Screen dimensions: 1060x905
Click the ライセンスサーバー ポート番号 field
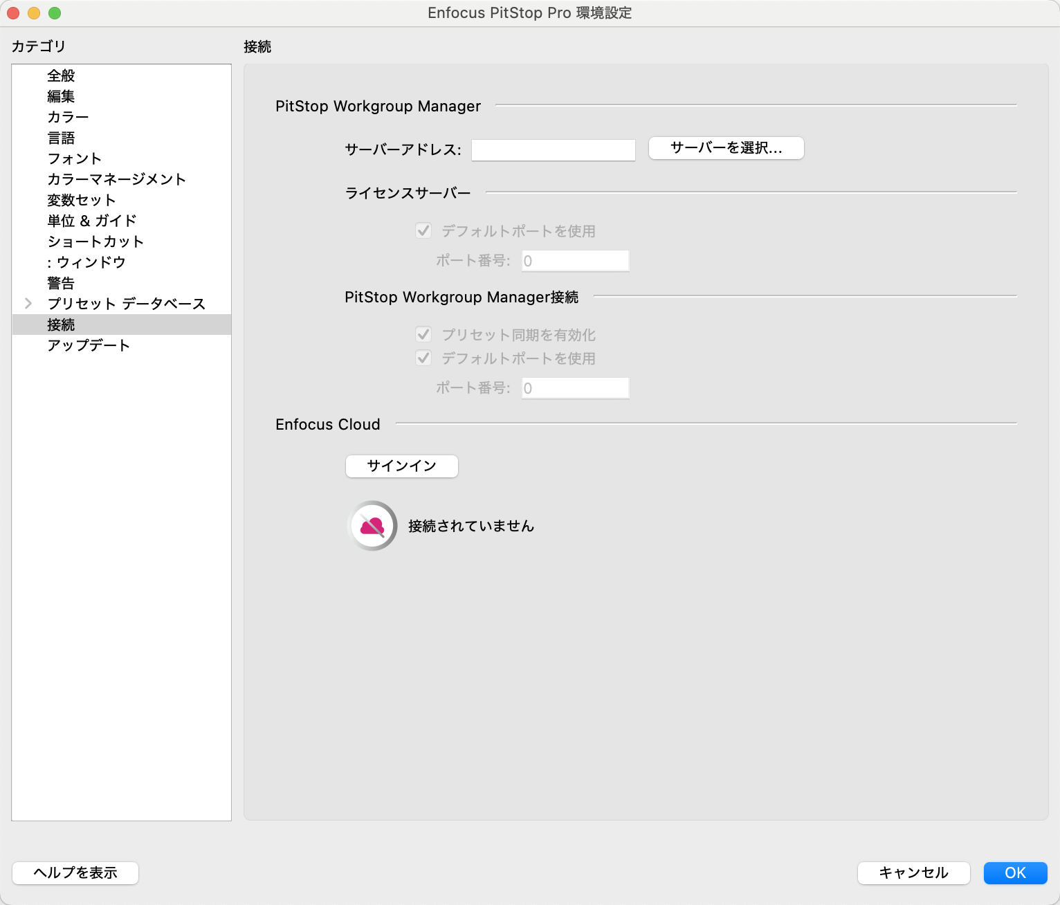pyautogui.click(x=575, y=261)
